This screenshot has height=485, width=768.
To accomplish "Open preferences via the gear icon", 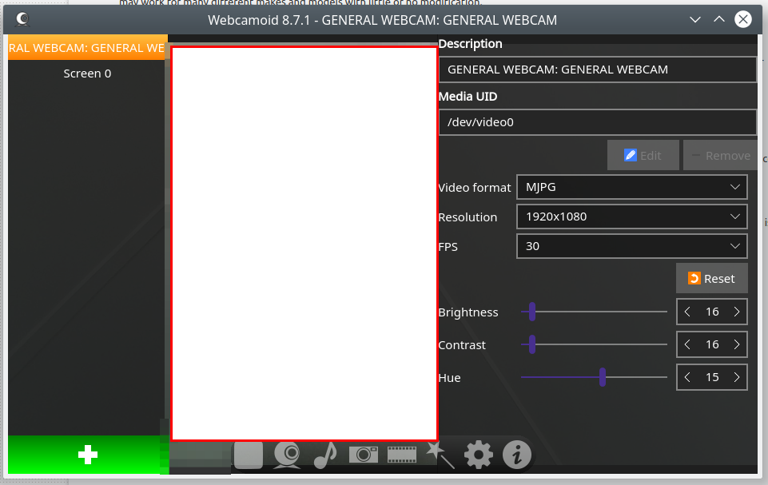I will (479, 454).
